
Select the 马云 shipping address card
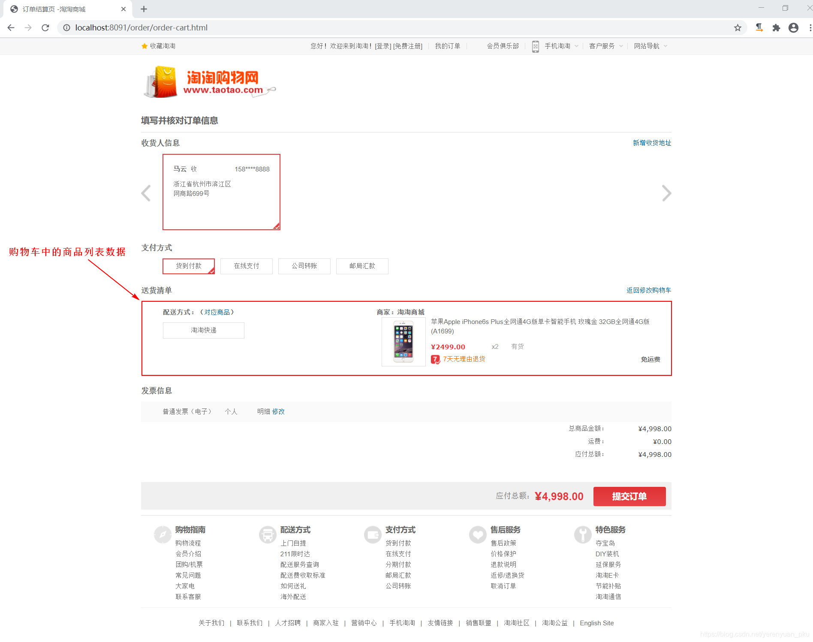pyautogui.click(x=221, y=192)
